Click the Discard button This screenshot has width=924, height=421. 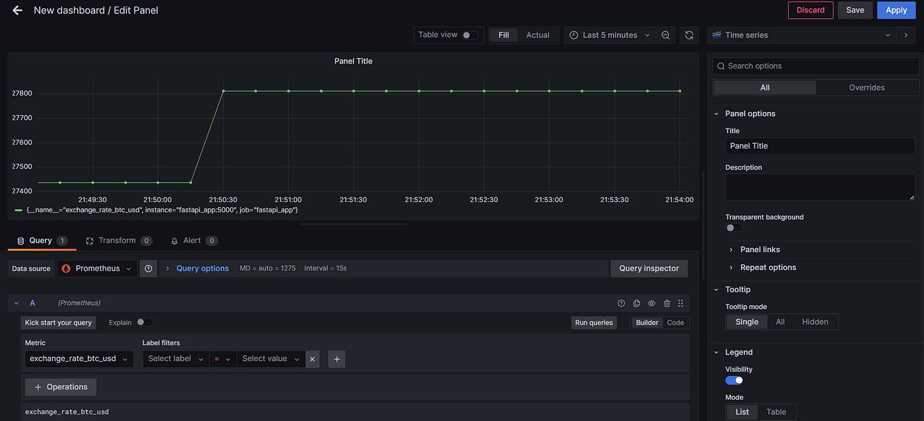(810, 10)
